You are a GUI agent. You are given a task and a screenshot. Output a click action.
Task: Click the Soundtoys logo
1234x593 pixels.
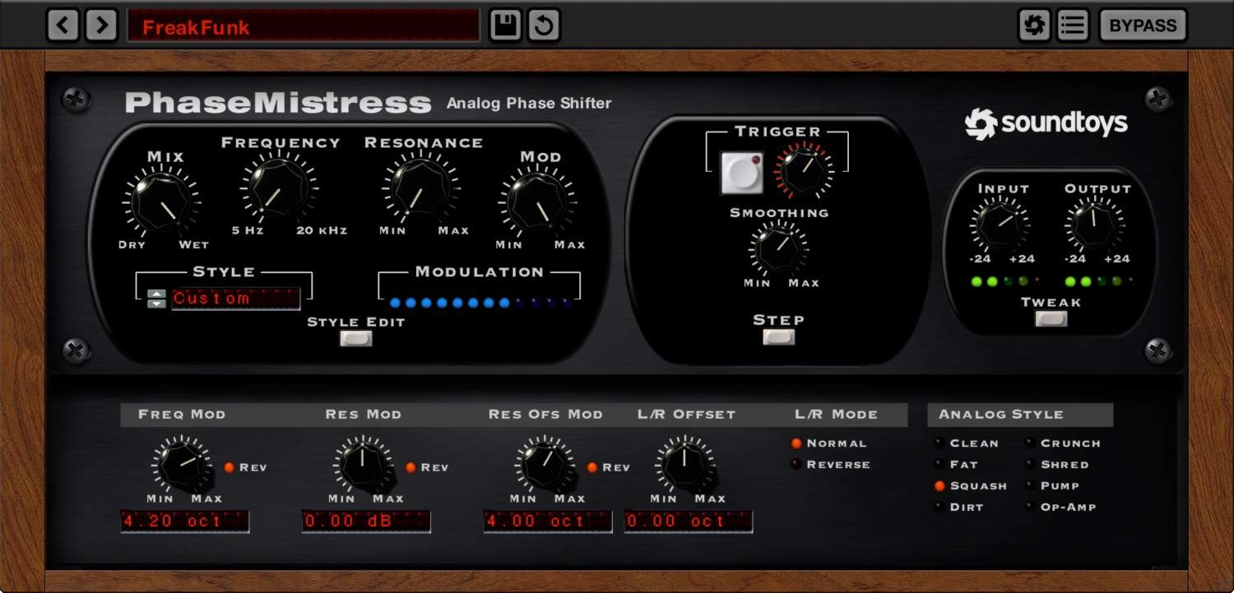pos(1046,124)
